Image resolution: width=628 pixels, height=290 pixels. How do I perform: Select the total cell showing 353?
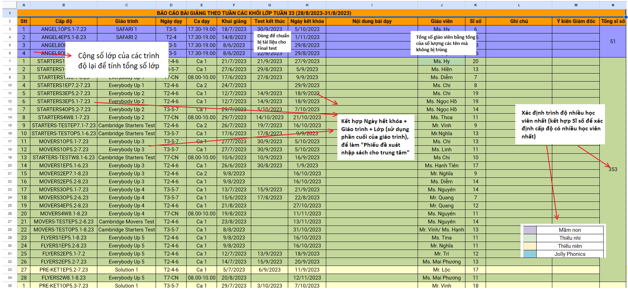pyautogui.click(x=613, y=169)
